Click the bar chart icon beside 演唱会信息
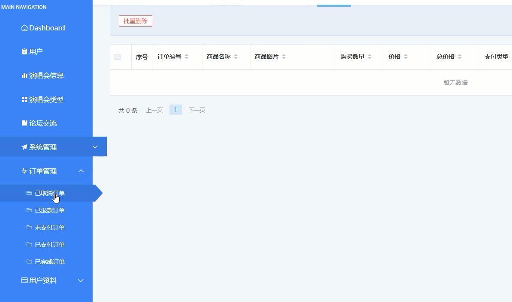 24,75
